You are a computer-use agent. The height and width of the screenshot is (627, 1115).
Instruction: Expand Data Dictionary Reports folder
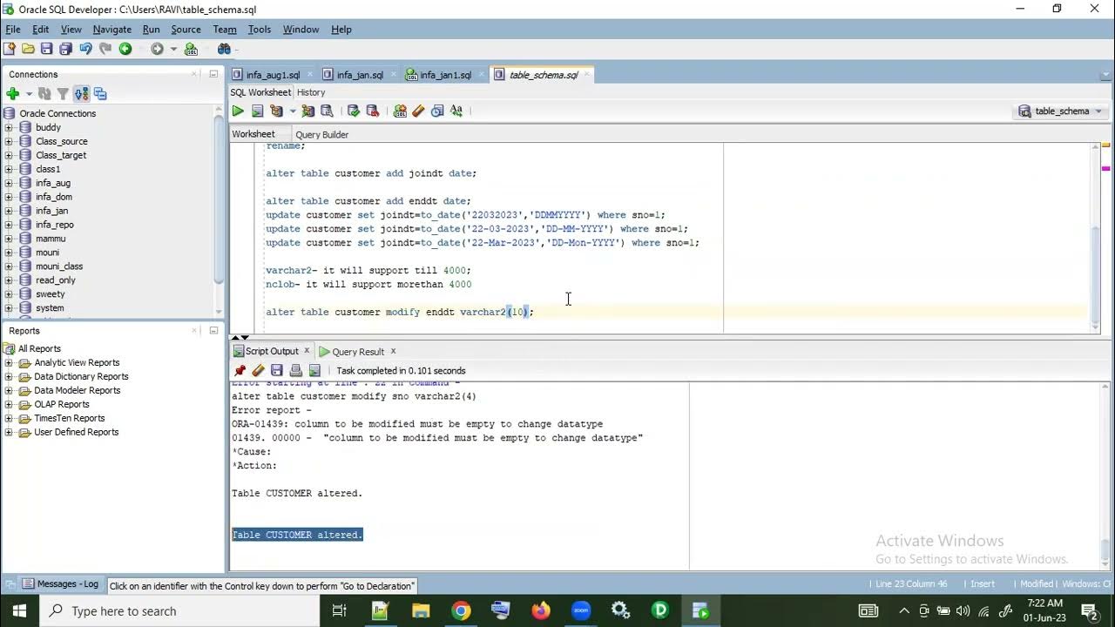9,377
